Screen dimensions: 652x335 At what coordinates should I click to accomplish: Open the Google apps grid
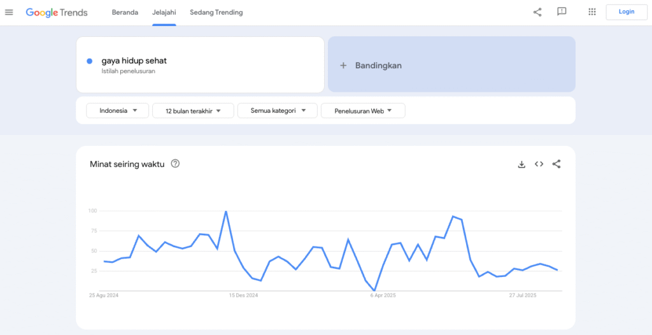pyautogui.click(x=592, y=12)
